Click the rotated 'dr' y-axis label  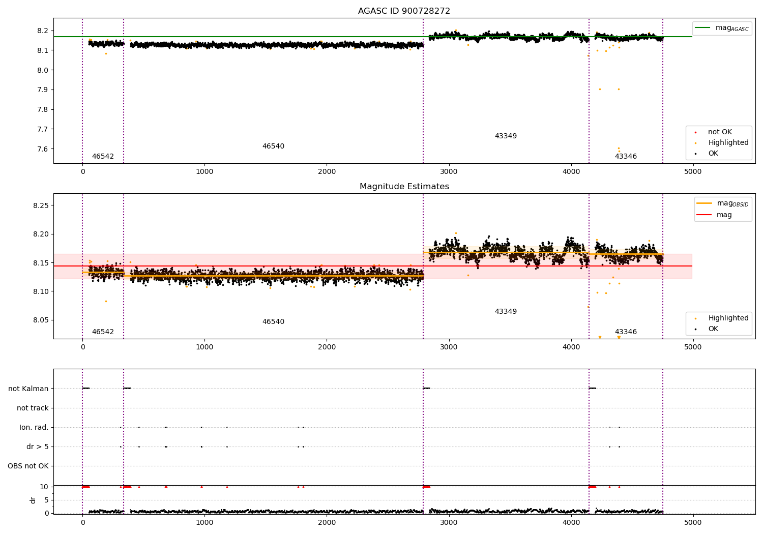coord(33,500)
